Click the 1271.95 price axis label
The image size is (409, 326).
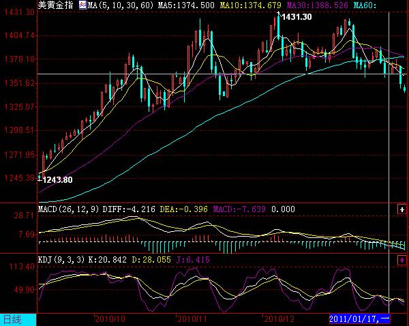tap(19, 155)
